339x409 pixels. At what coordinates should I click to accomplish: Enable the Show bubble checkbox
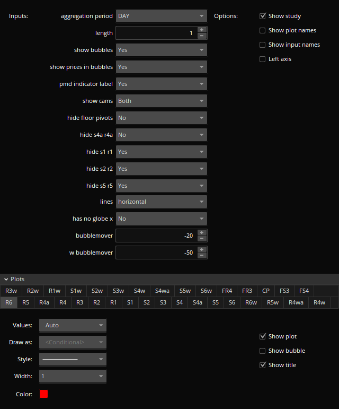pyautogui.click(x=263, y=351)
